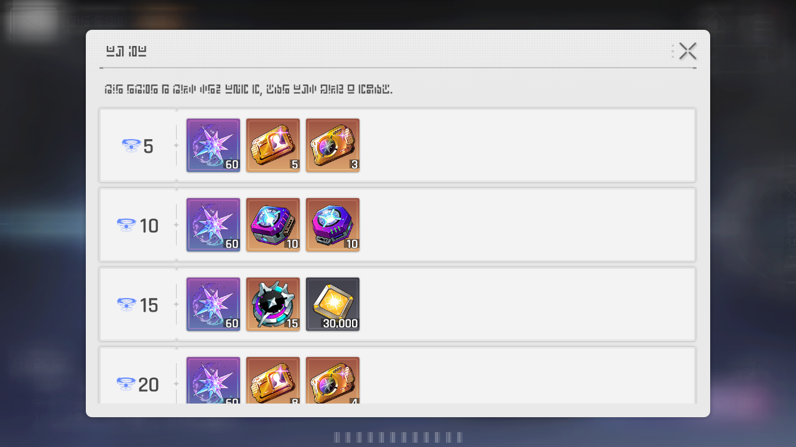
Task: Close the rewards dialog with the X
Action: coord(688,51)
